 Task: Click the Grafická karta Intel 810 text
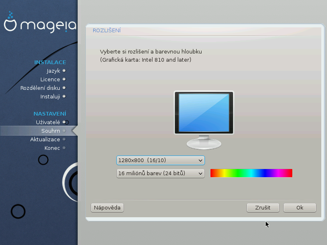pyautogui.click(x=146, y=60)
